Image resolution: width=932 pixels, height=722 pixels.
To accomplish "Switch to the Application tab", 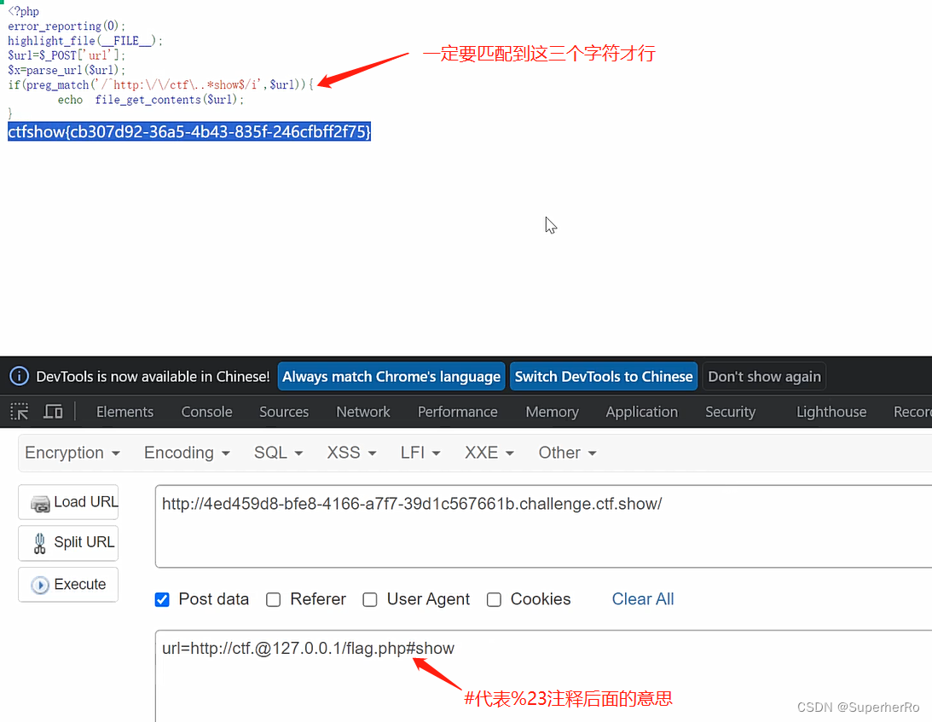I will pyautogui.click(x=642, y=412).
